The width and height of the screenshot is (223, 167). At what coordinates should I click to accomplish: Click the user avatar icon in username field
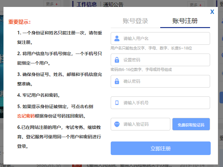pyautogui.click(x=117, y=38)
